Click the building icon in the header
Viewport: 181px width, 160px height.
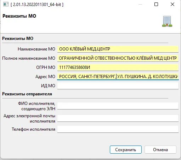click(167, 21)
